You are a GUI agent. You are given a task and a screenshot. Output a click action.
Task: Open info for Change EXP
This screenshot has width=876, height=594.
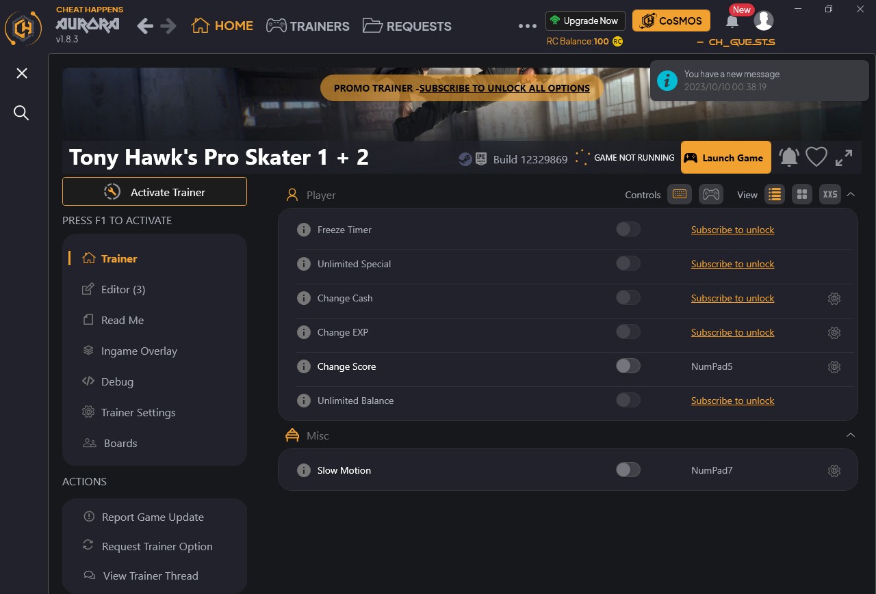click(304, 332)
